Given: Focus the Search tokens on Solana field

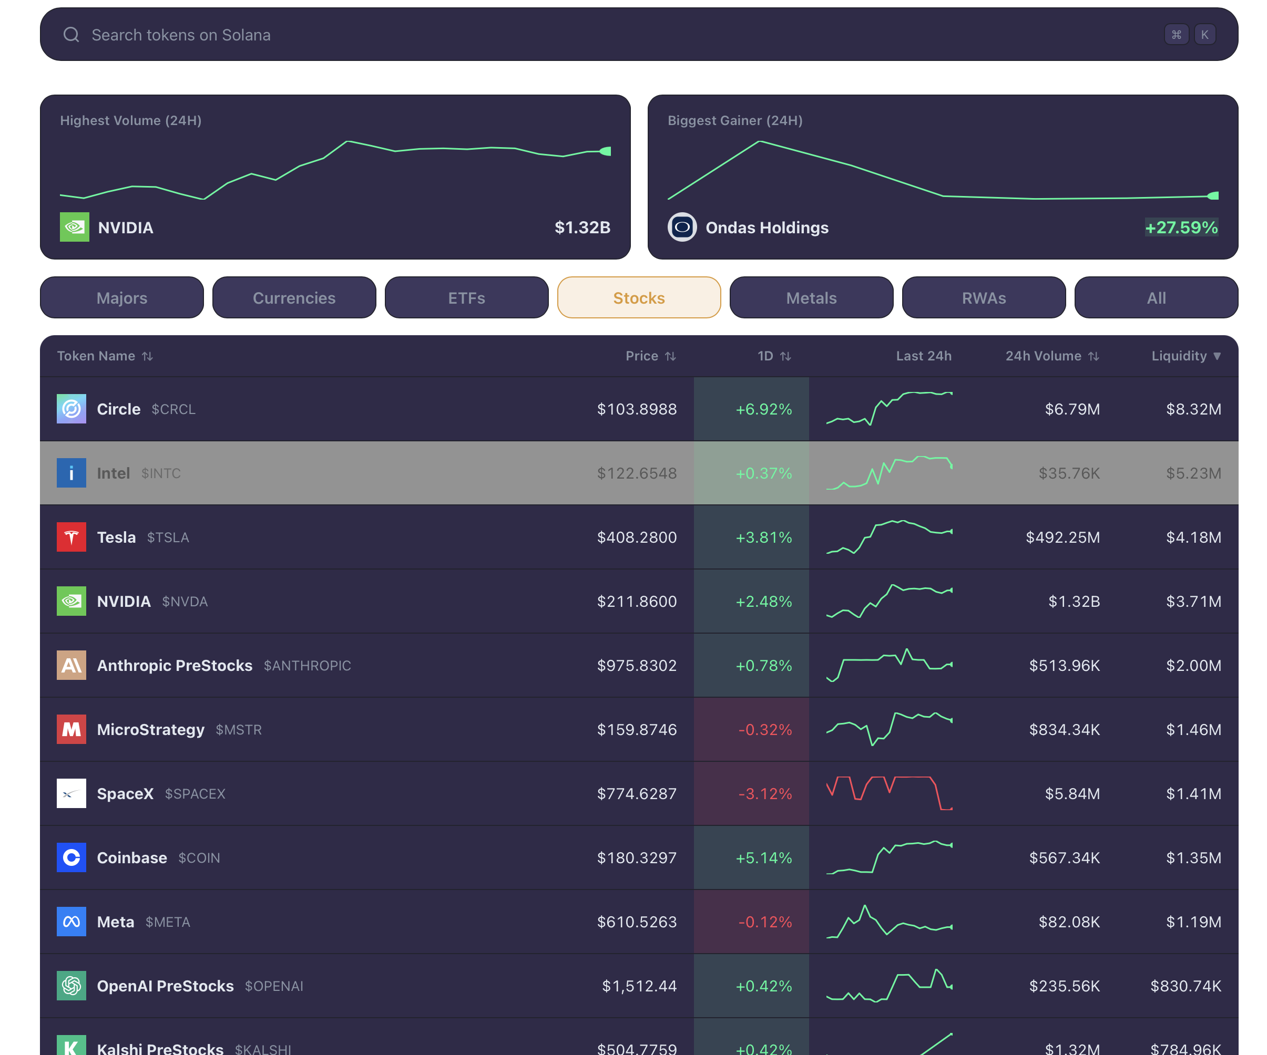Looking at the screenshot, I should coord(639,34).
